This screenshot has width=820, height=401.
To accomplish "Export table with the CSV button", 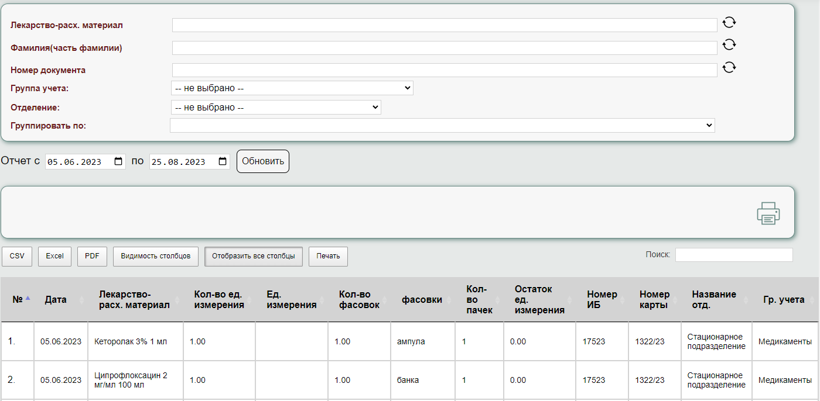I will pyautogui.click(x=17, y=256).
